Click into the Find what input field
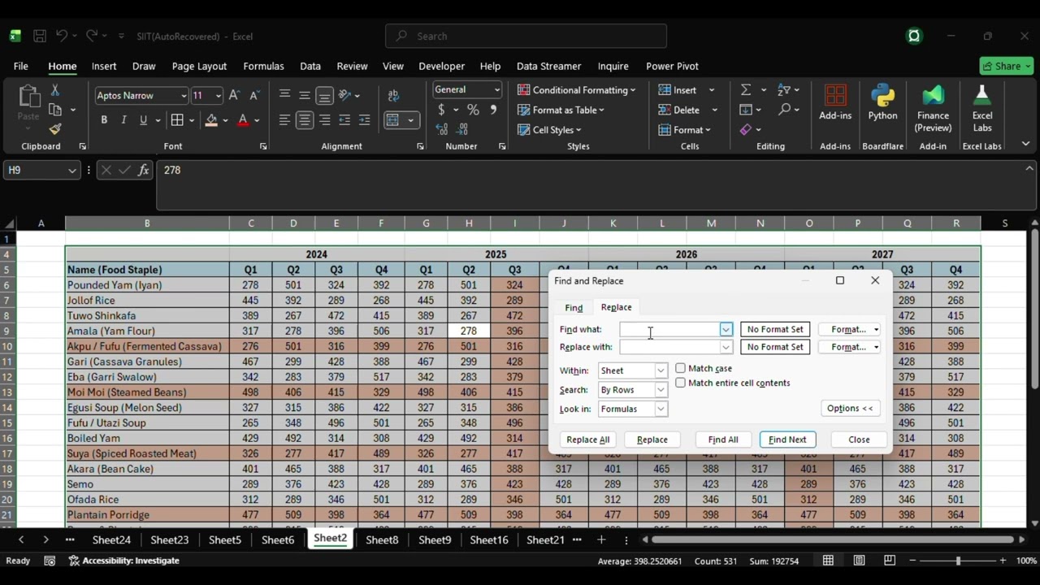 tap(669, 329)
